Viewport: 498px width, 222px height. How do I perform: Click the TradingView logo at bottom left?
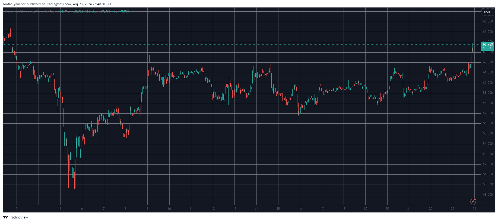[15, 217]
